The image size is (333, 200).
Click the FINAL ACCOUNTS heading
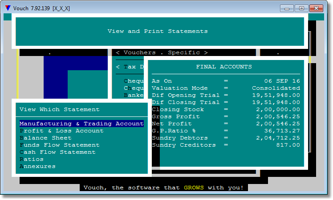224,67
